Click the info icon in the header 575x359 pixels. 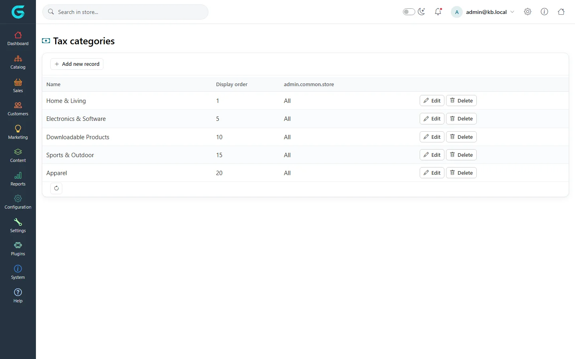coord(544,12)
